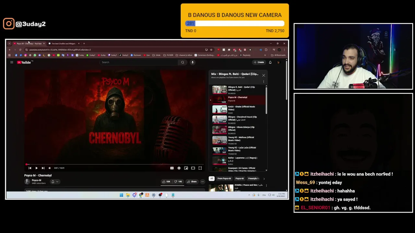
Task: Open the YouTube hamburger guide menu
Action: (12, 62)
